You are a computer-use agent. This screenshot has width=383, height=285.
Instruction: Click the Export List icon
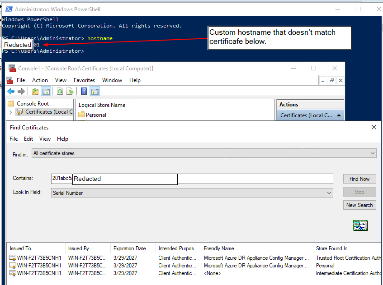tap(70, 91)
